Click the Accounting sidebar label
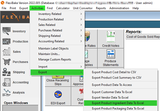This screenshot has width=160, height=111. click(21, 82)
